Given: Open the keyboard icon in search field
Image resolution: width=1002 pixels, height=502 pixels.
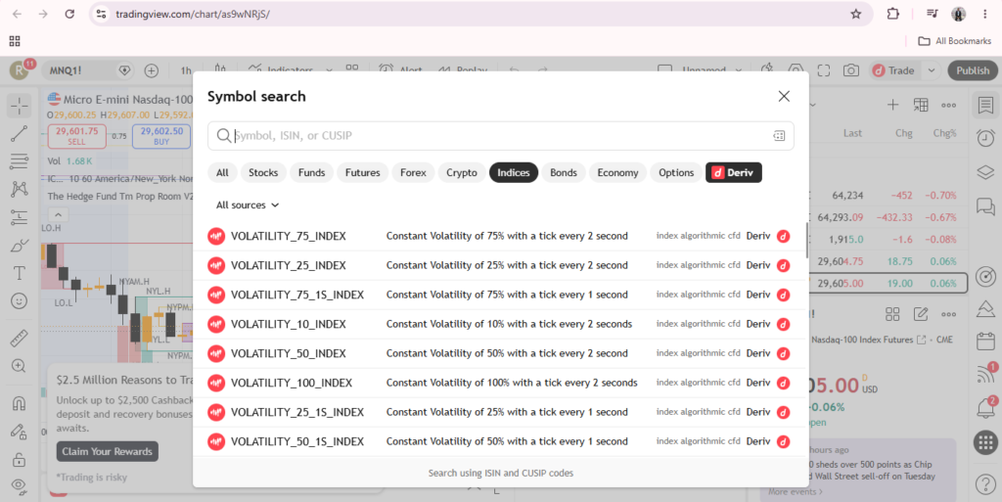Looking at the screenshot, I should click(x=779, y=135).
